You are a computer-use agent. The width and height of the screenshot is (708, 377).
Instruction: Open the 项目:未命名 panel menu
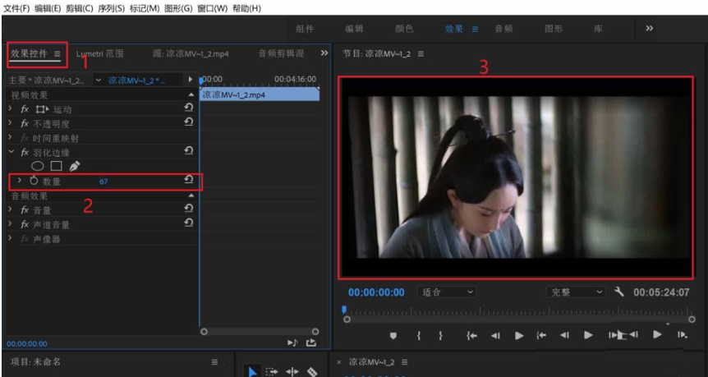click(214, 362)
